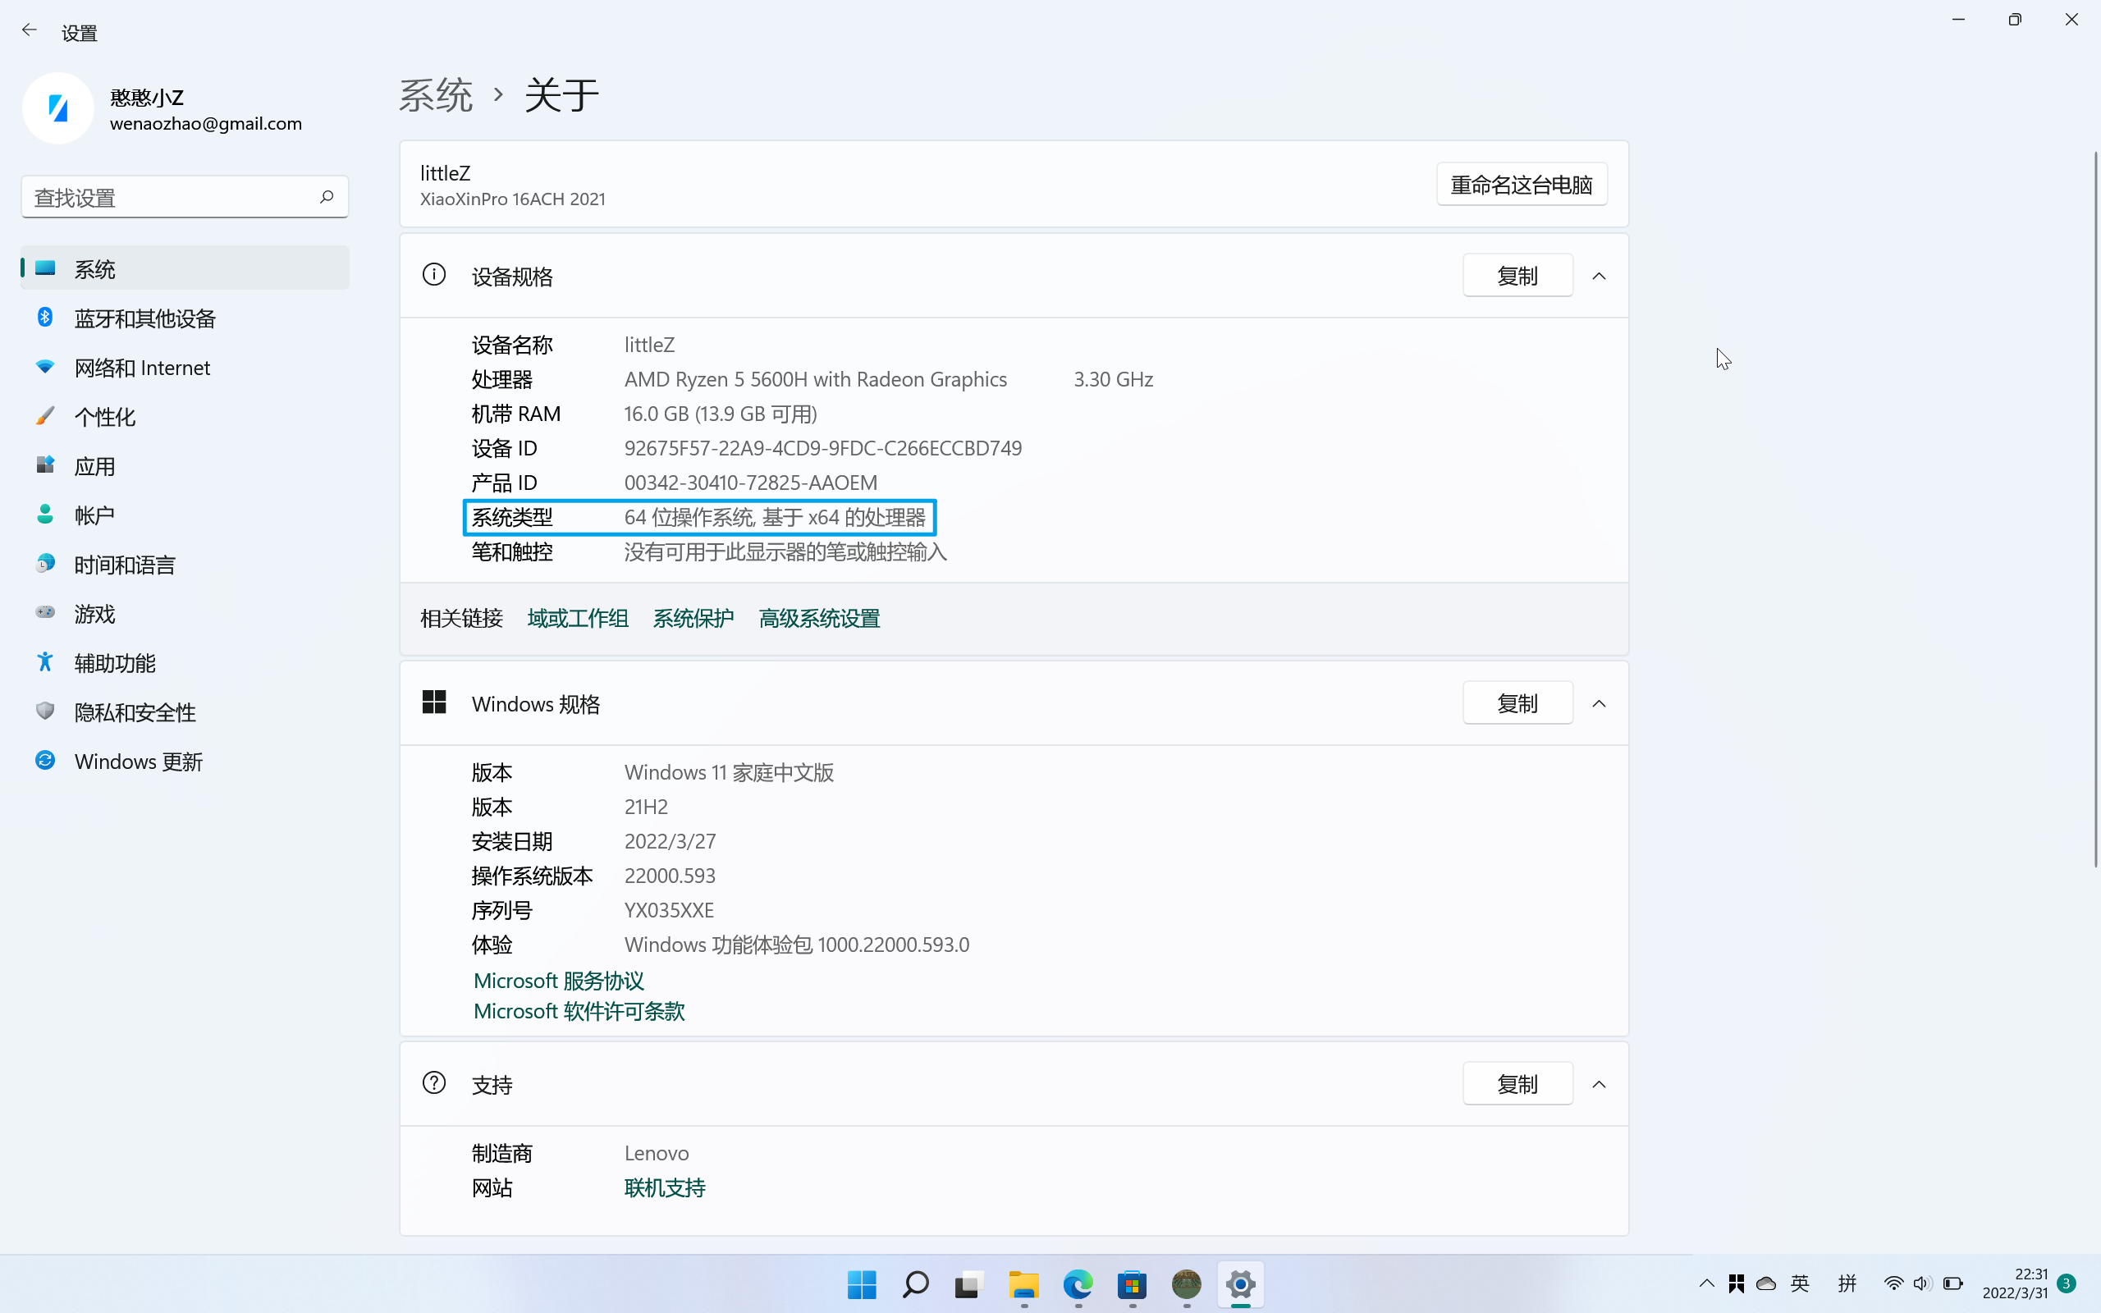2101x1313 pixels.
Task: Collapse the 设备规格 section chevron
Action: tap(1599, 277)
